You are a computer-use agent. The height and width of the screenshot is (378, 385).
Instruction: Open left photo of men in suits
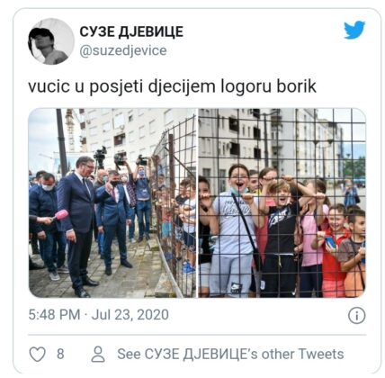click(112, 203)
